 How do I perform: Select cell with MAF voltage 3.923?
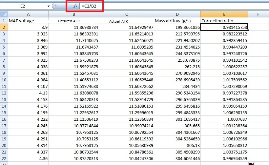pos(28,34)
